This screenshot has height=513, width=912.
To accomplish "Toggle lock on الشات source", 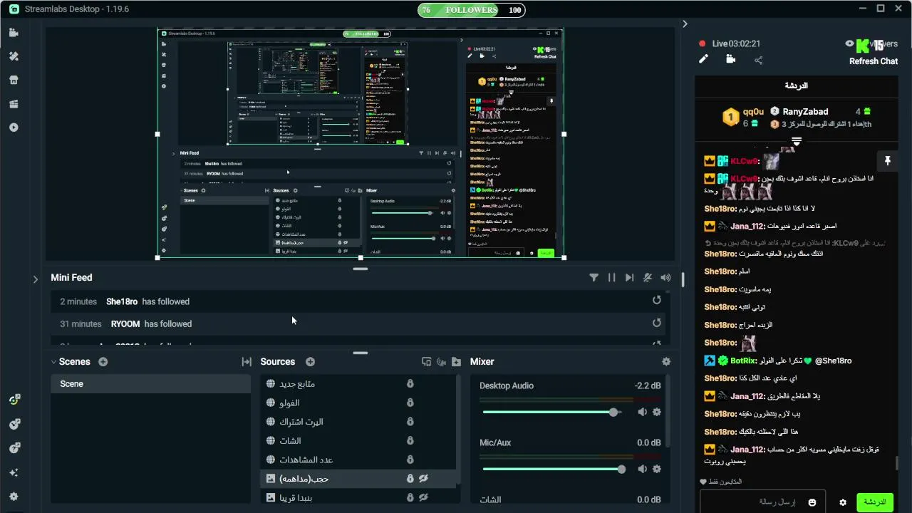I will (x=410, y=440).
